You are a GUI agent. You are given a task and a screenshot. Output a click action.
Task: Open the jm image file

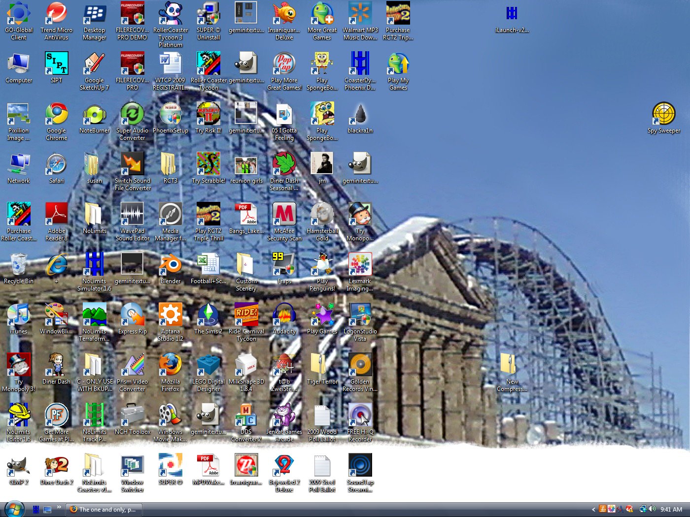[322, 168]
